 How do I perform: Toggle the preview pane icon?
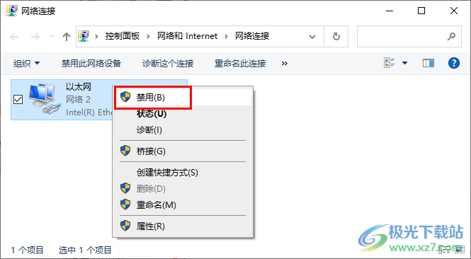[x=429, y=63]
